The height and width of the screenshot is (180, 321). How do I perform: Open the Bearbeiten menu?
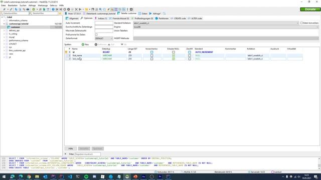tap(13, 5)
